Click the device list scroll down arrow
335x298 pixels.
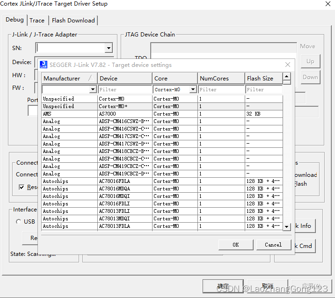point(287,226)
